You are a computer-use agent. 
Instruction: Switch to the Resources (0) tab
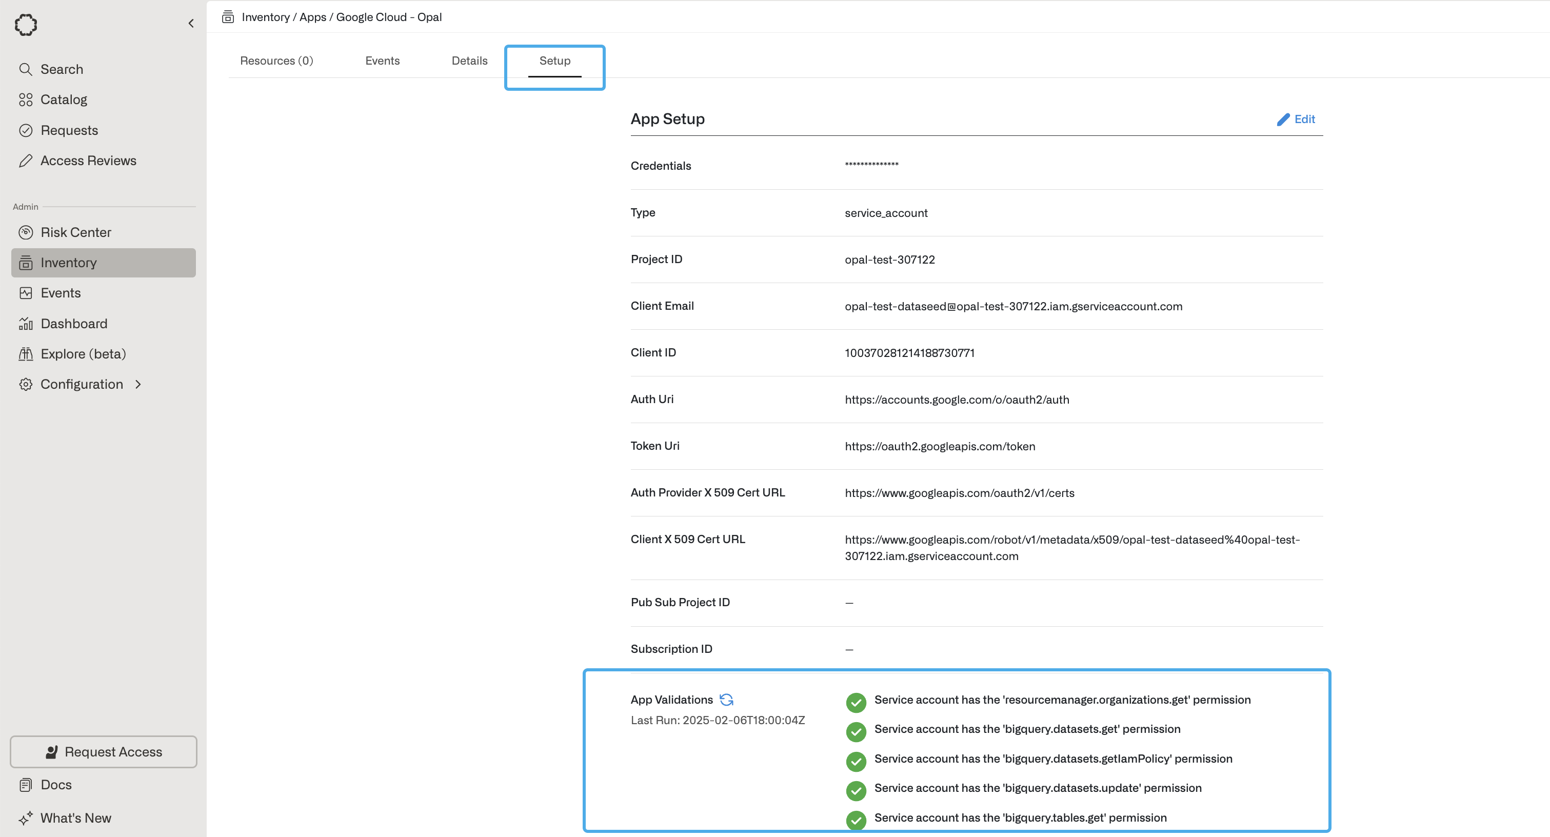[x=276, y=61]
